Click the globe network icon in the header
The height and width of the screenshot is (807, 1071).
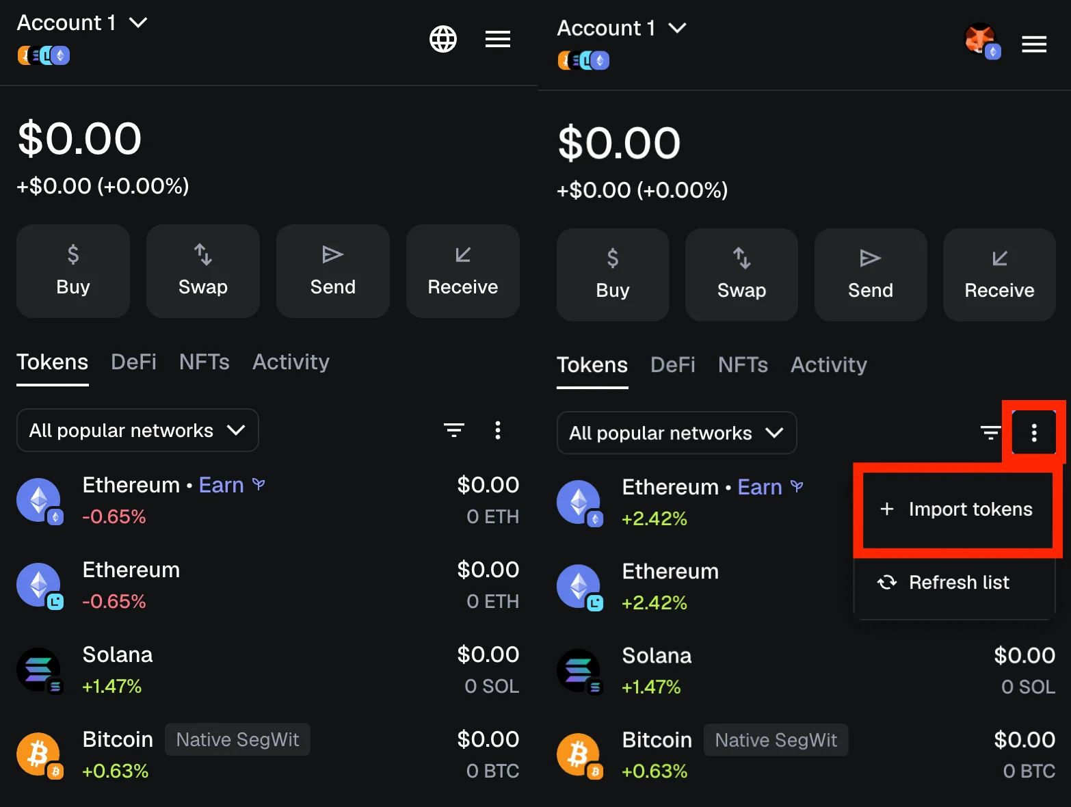click(x=443, y=39)
